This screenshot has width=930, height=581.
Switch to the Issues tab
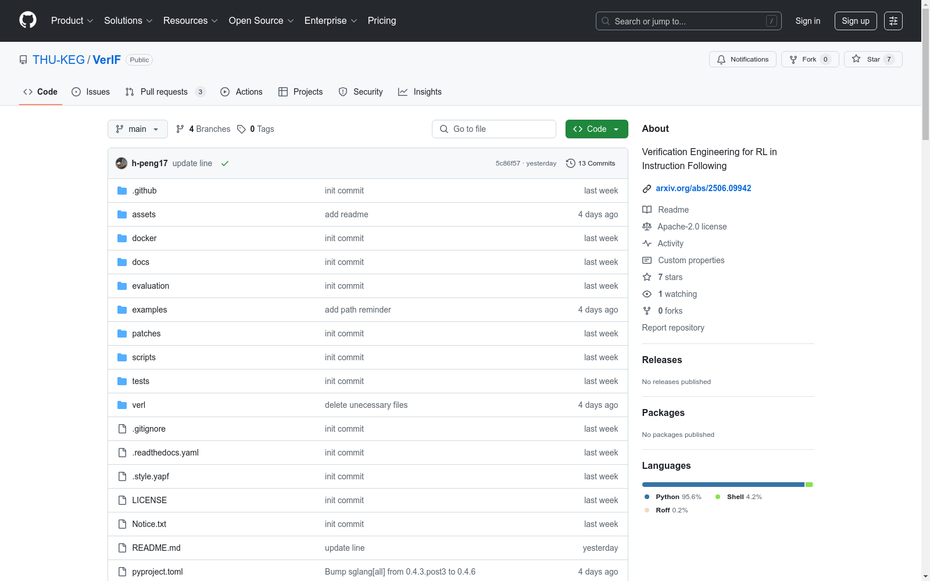(x=91, y=92)
